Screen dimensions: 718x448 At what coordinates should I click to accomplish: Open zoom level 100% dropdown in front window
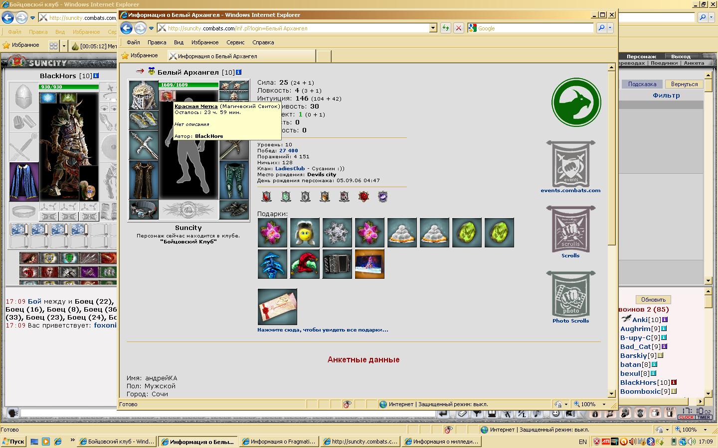(604, 404)
